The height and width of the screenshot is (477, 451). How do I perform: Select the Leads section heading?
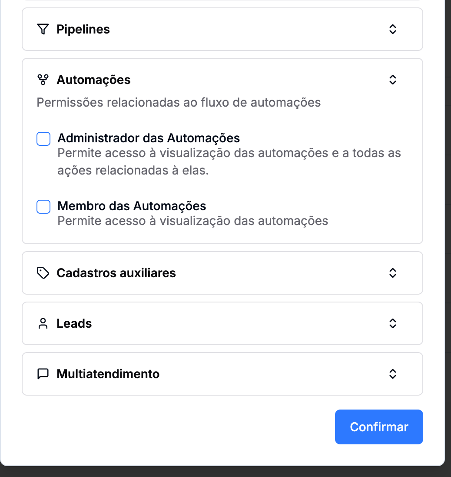(x=74, y=323)
